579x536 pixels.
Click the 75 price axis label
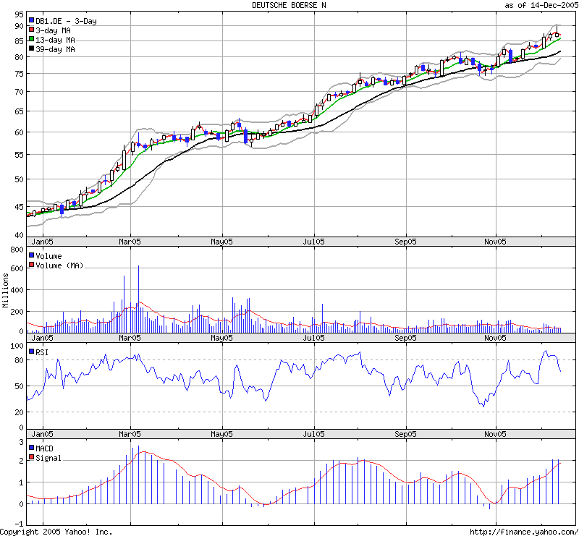pos(20,74)
